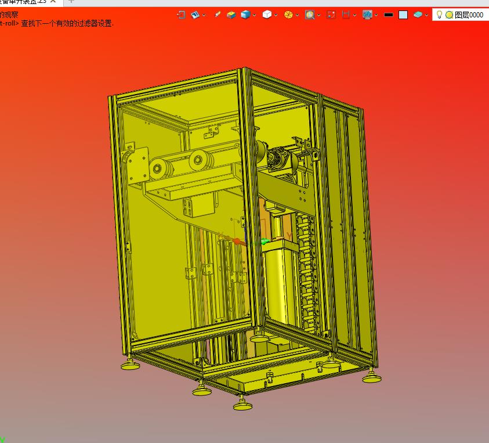Viewport: 489px width, 443px height.
Task: Select the pencil highlight tool icon
Action: coord(218,15)
